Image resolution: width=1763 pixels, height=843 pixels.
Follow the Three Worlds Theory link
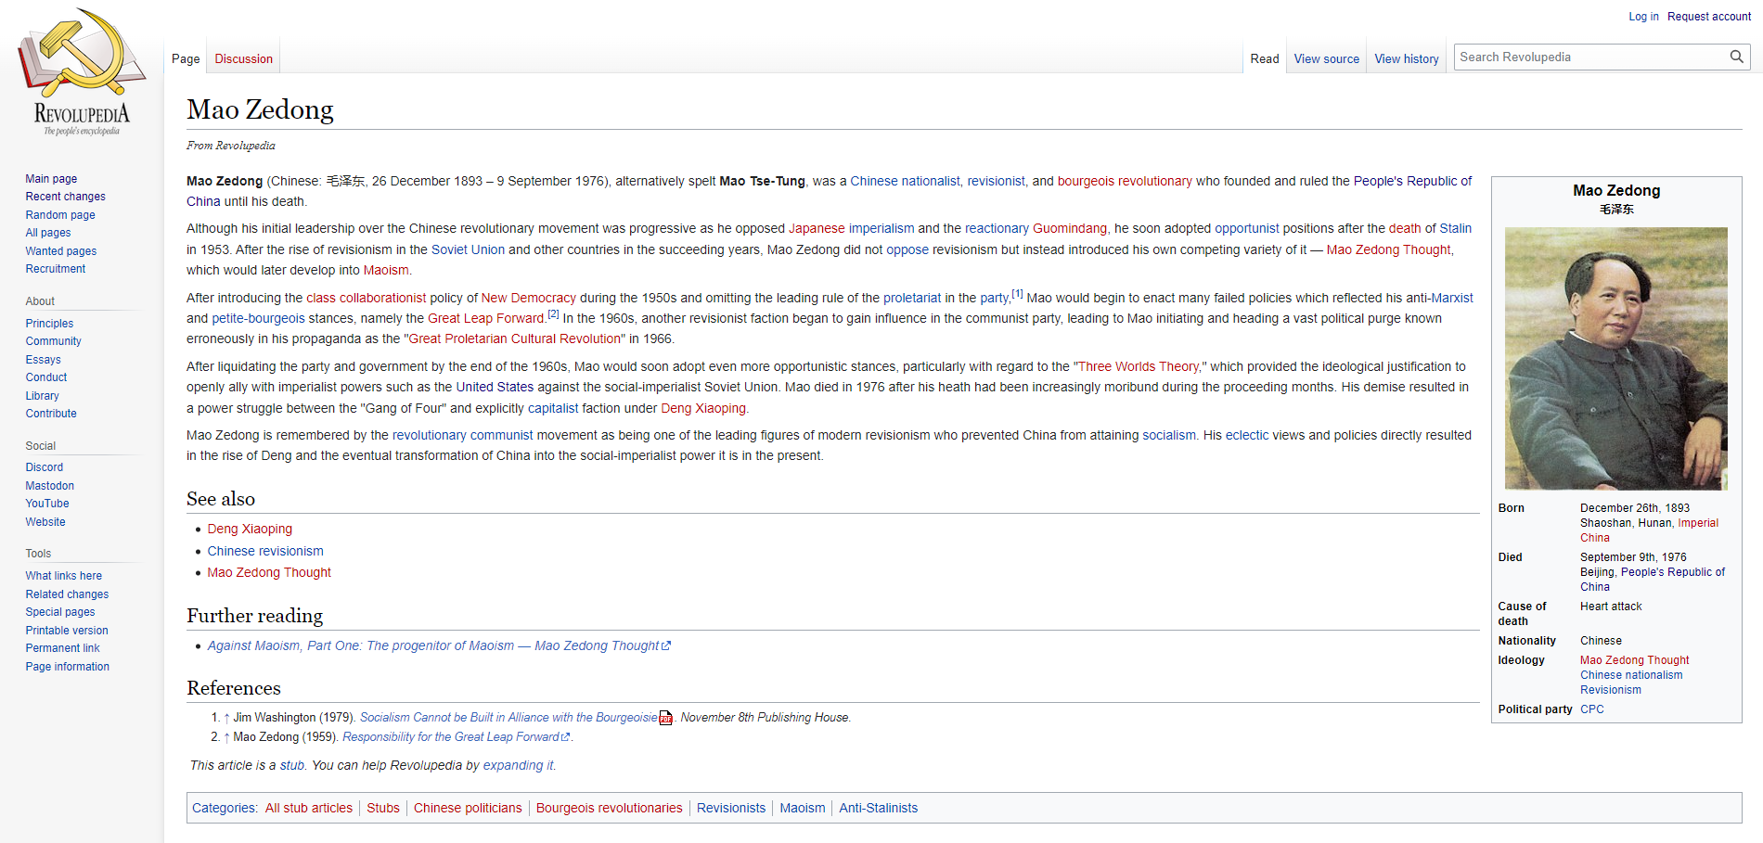click(1139, 366)
